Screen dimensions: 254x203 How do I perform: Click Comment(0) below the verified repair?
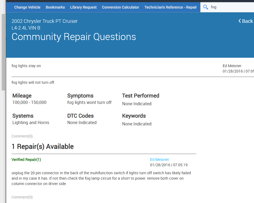22,197
